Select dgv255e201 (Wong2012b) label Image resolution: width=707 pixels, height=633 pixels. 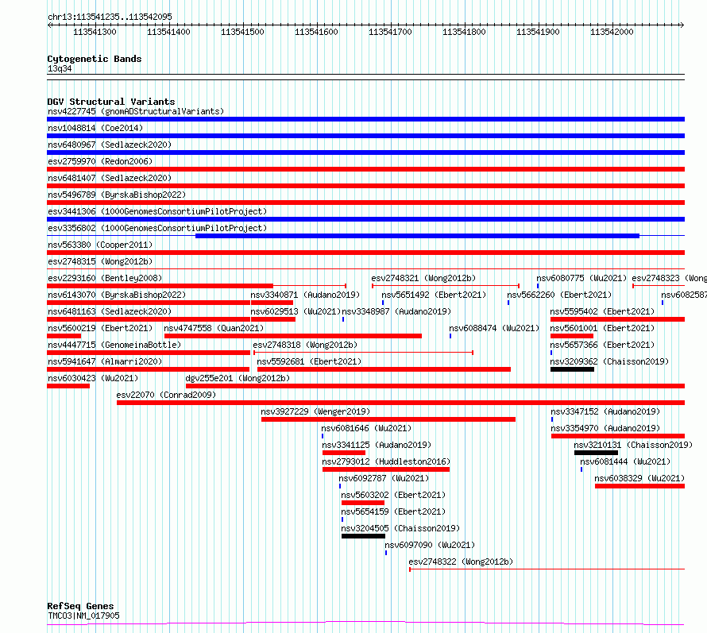238,378
